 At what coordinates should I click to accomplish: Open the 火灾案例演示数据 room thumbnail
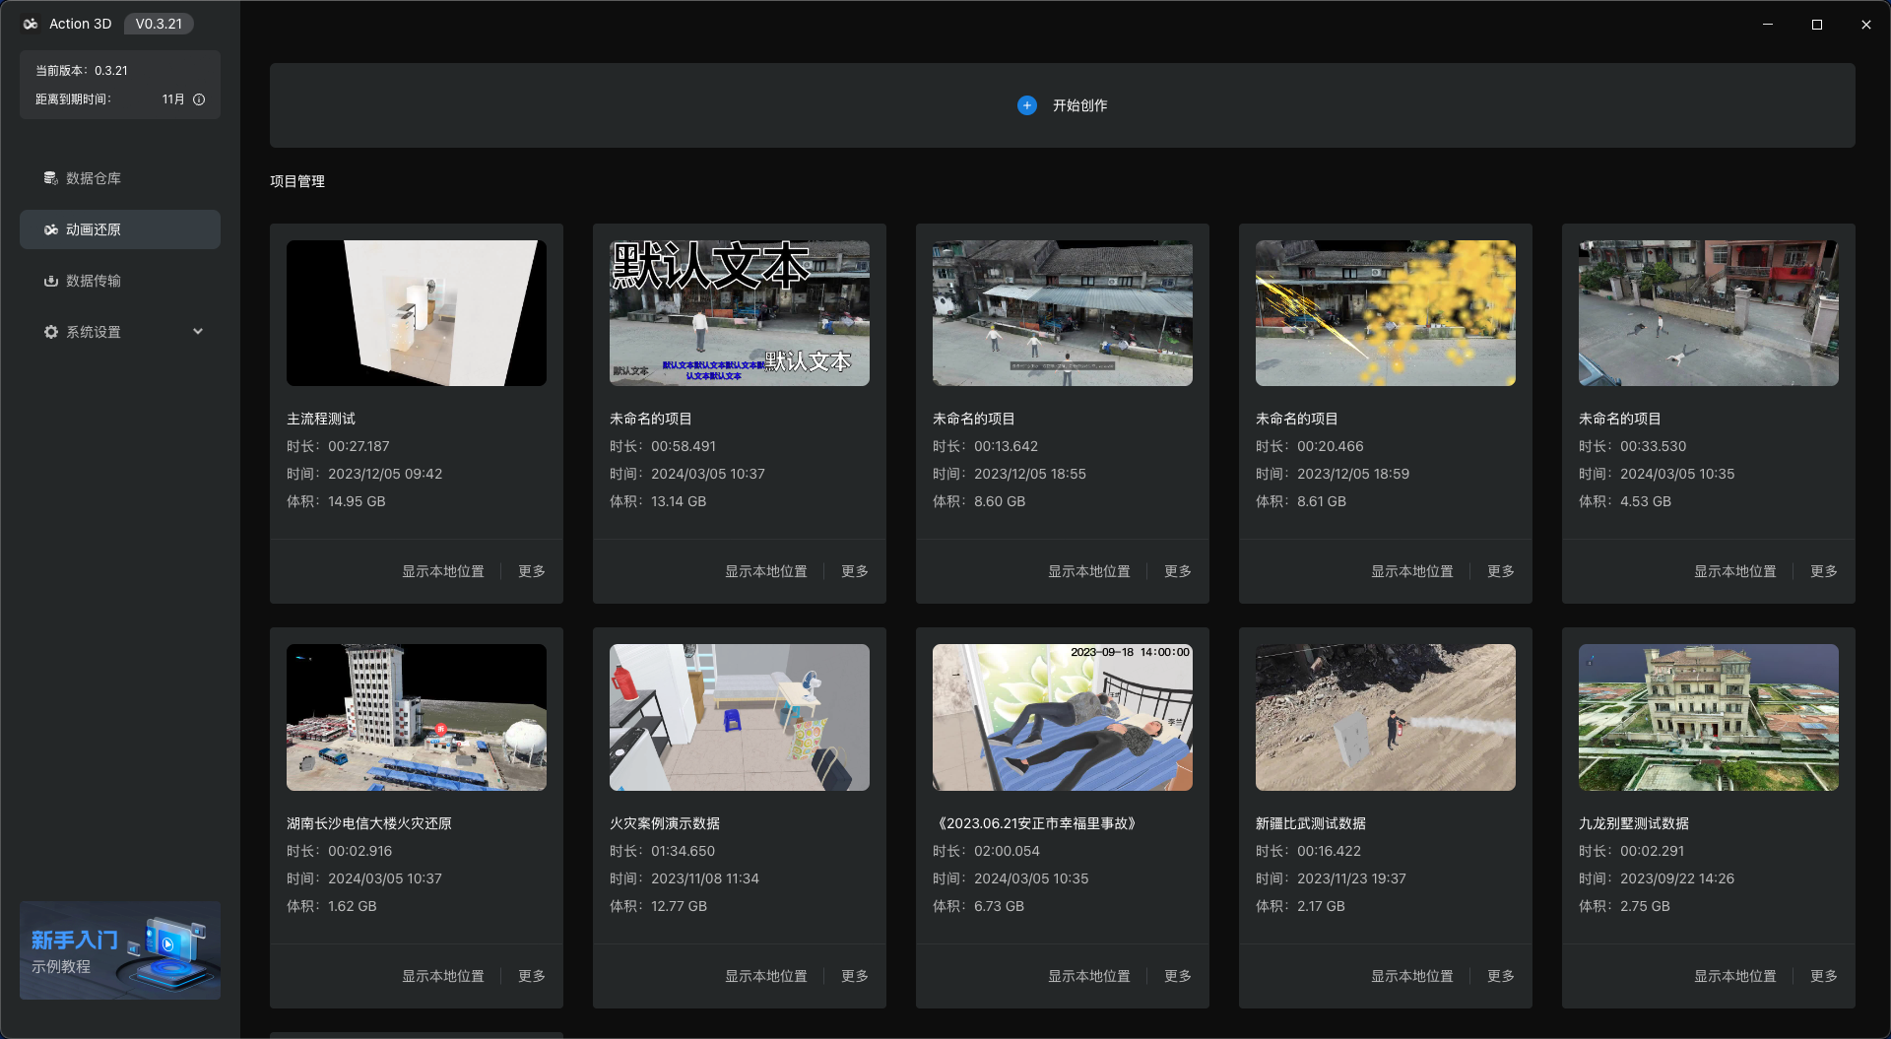coord(739,717)
